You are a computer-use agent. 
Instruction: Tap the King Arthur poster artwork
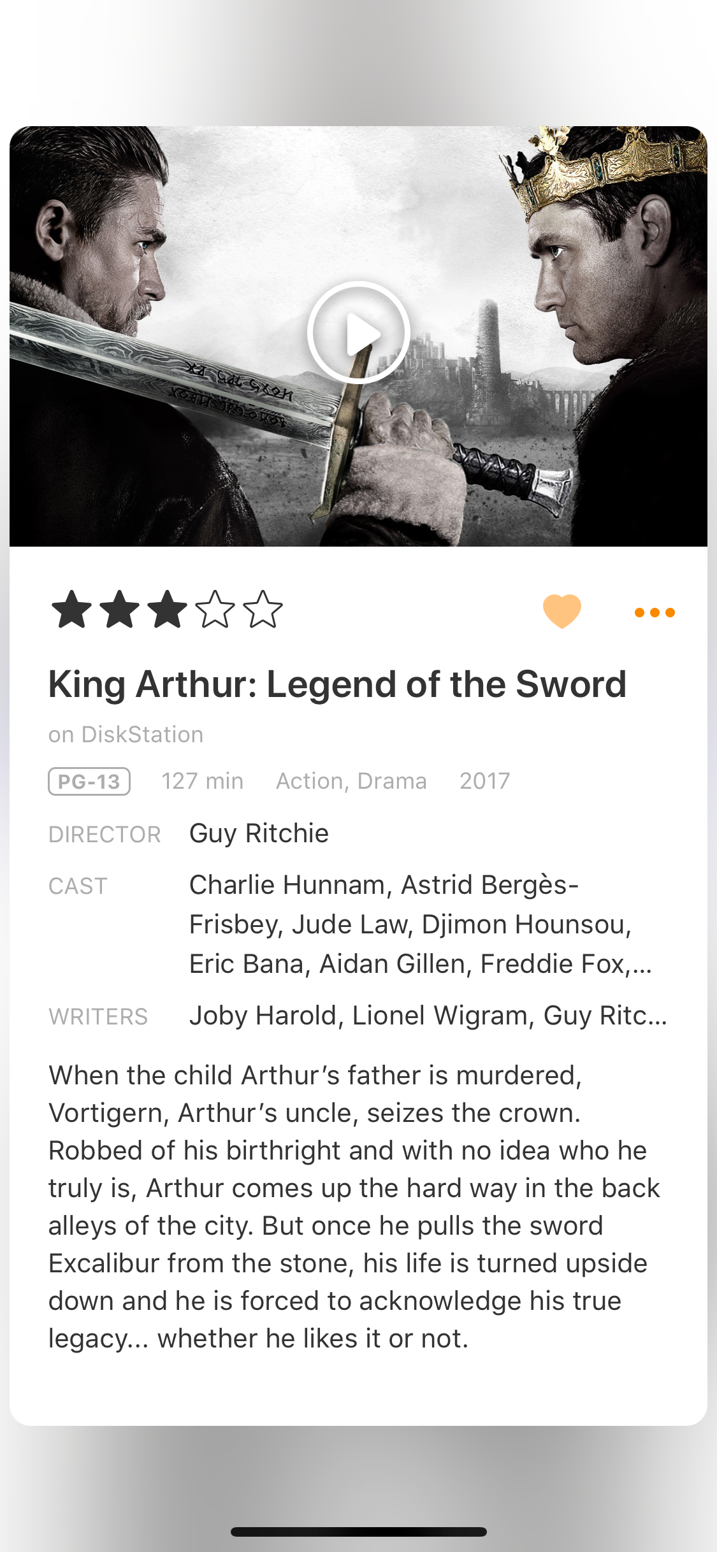click(358, 336)
